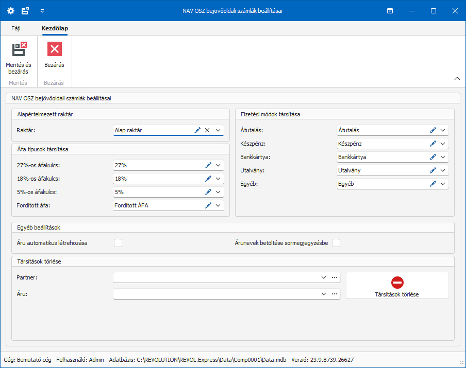Edit the Átutalás payment pencil icon

pos(433,130)
